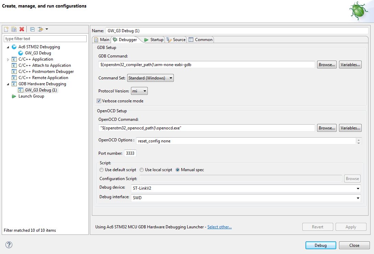Collapse all tree items via toolbar icon
374x254 pixels.
tap(32, 29)
